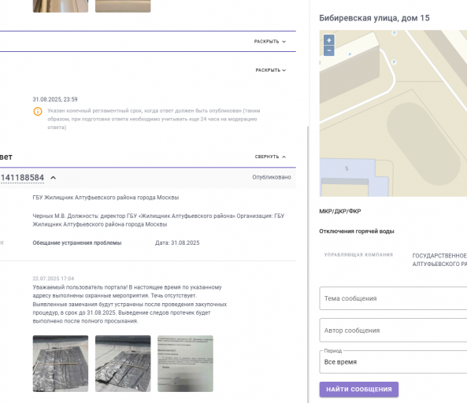Select the Отключения горячей воды label
467x403 pixels.
pyautogui.click(x=357, y=231)
